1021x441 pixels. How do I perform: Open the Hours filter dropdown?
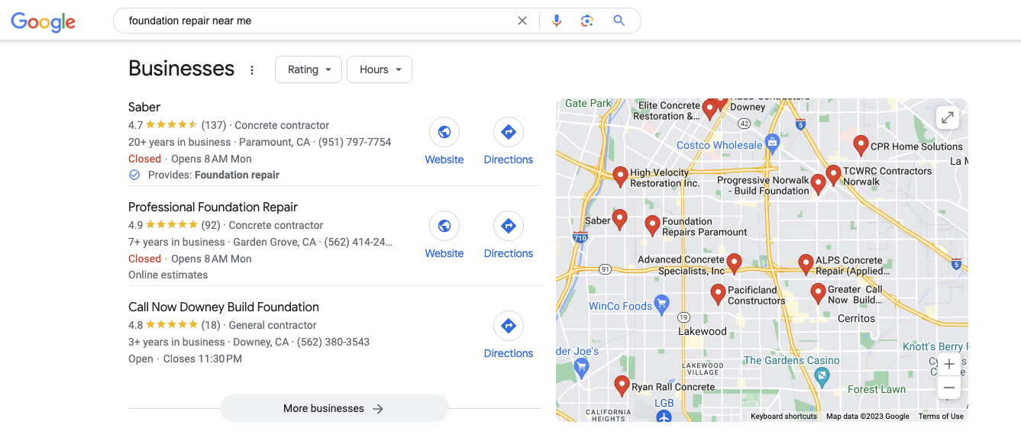[x=380, y=69]
